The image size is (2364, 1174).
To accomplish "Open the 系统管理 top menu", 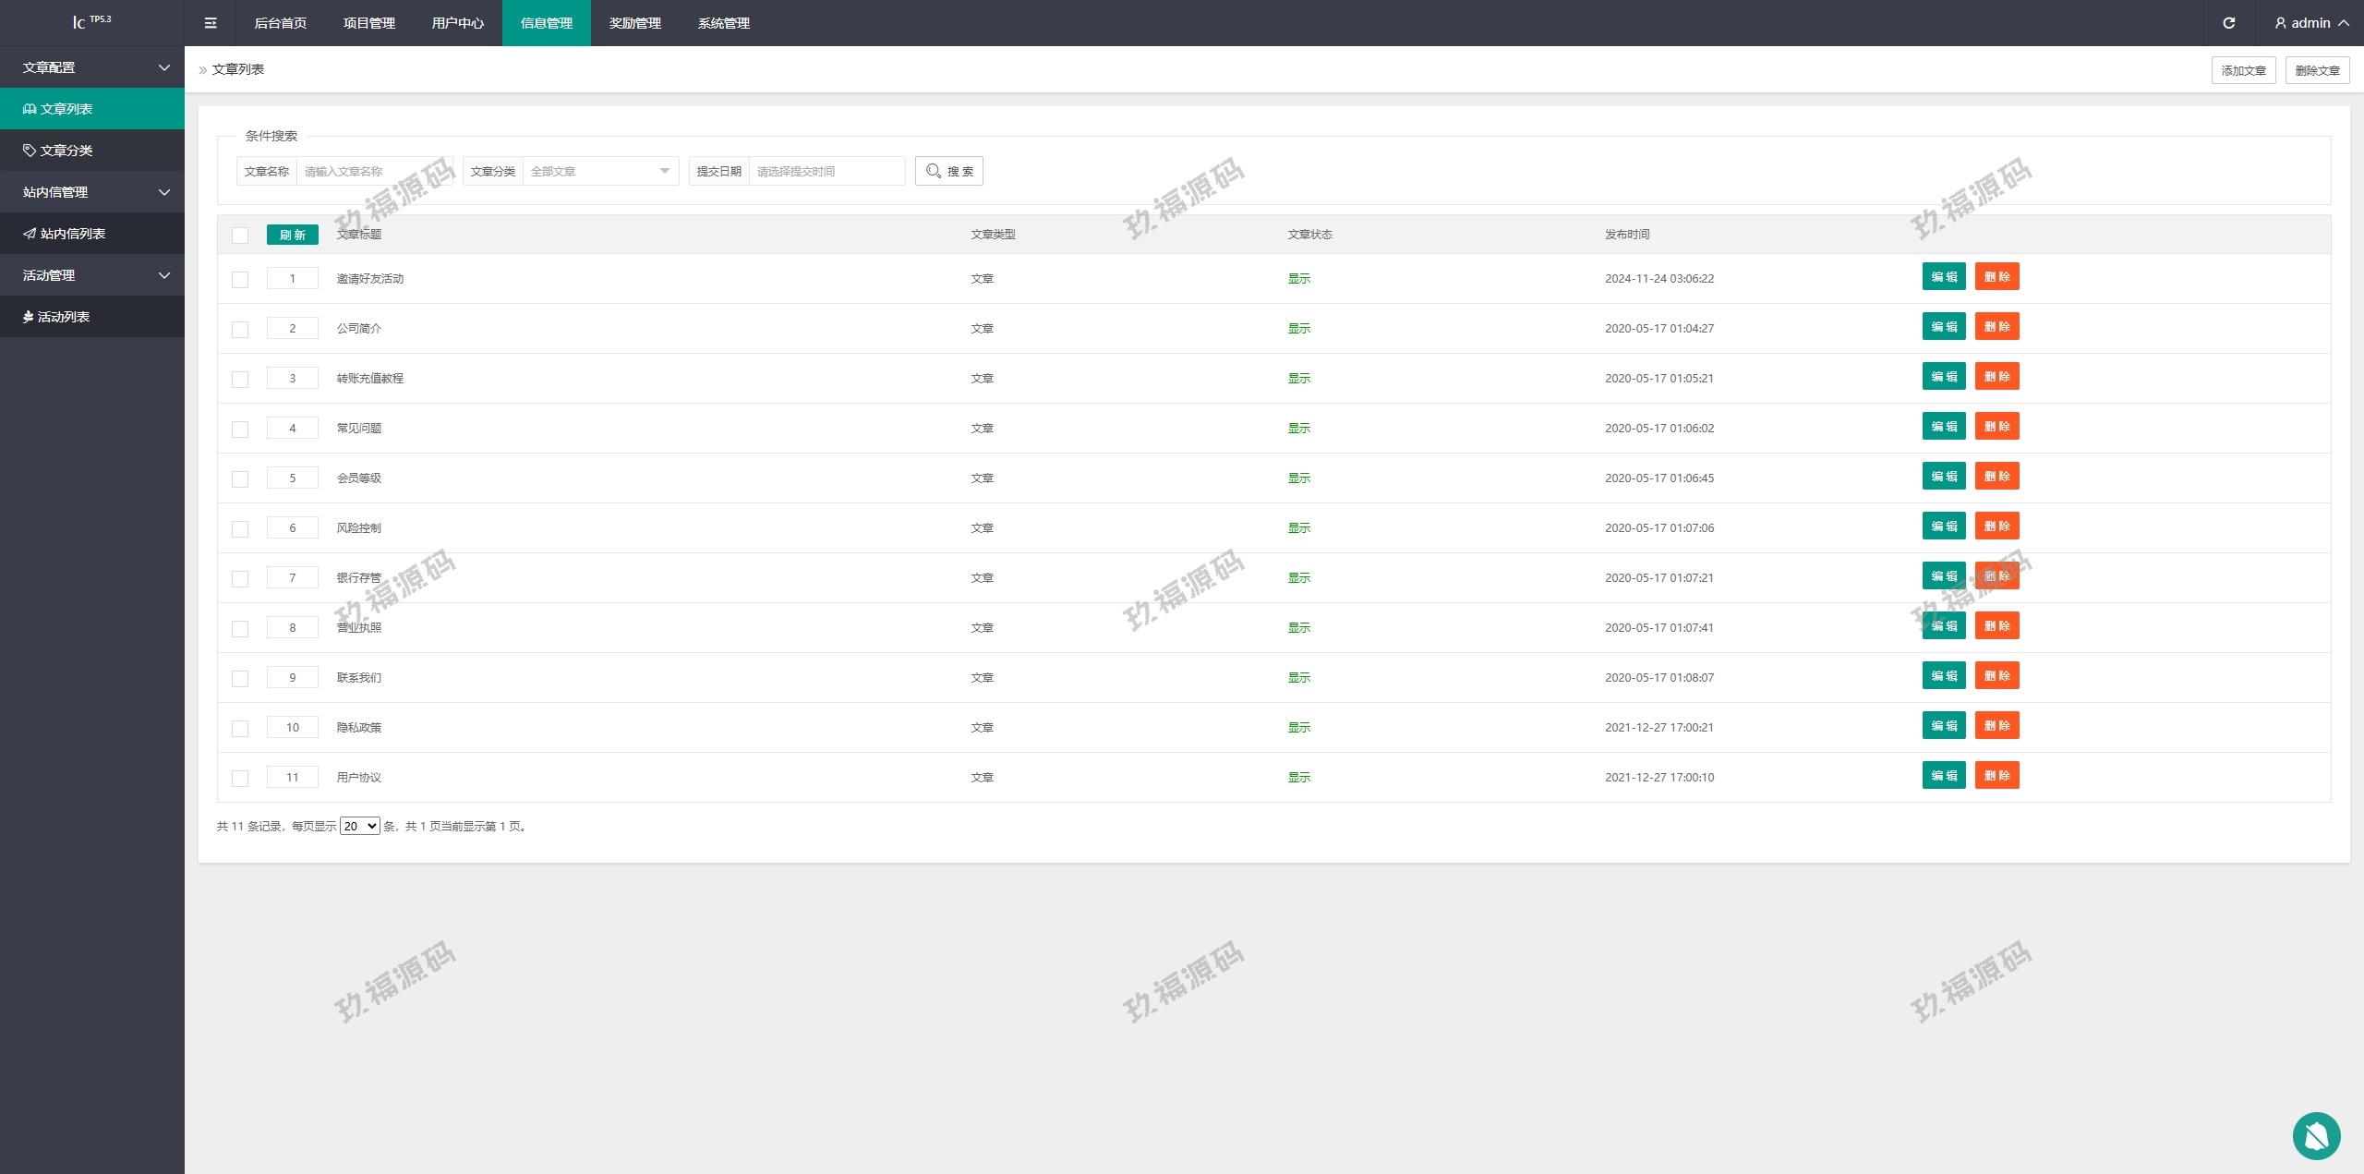I will (x=723, y=23).
